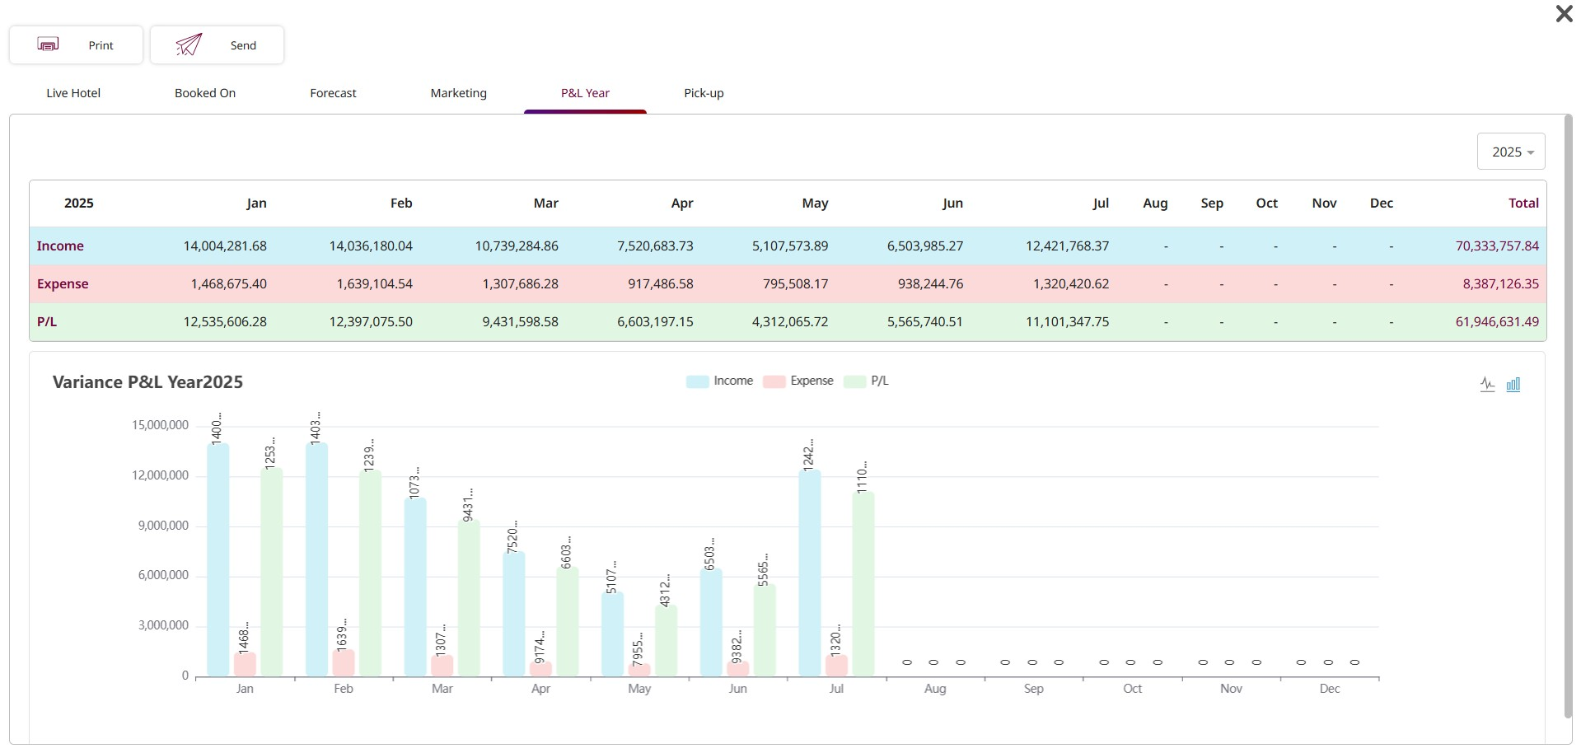Click the Print button label
1581x753 pixels.
(101, 45)
